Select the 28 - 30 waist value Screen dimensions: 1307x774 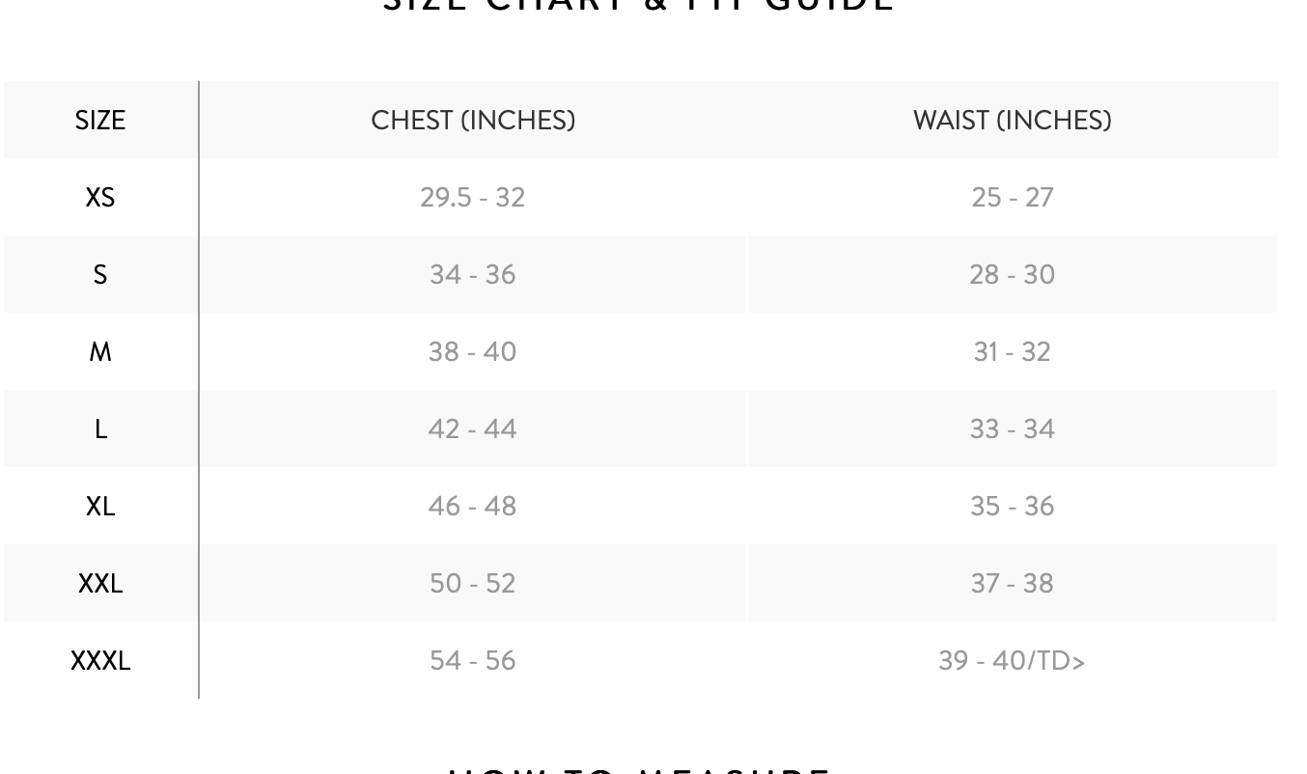pos(1012,275)
